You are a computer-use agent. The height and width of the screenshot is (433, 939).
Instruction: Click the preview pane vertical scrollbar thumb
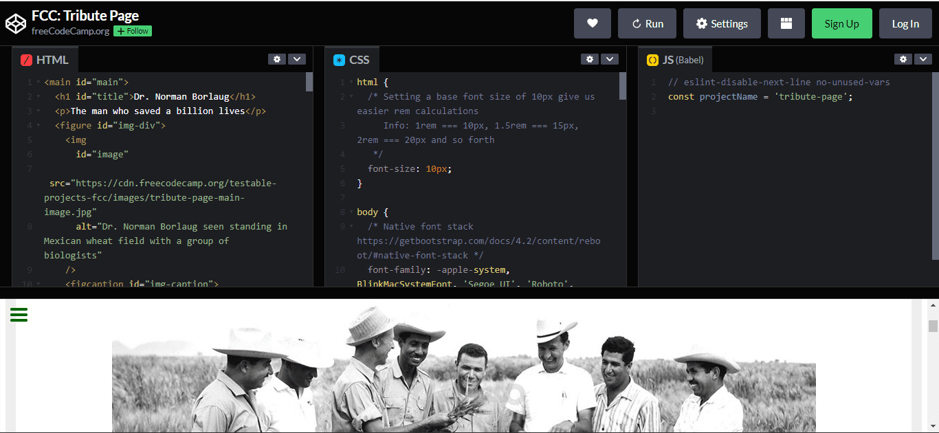pos(933,326)
